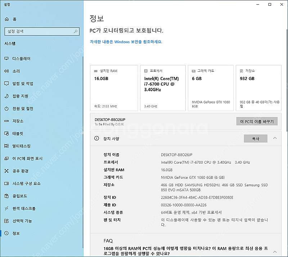Click the Projecting to this PC icon
This screenshot has height=257, width=288.
coord(6,158)
